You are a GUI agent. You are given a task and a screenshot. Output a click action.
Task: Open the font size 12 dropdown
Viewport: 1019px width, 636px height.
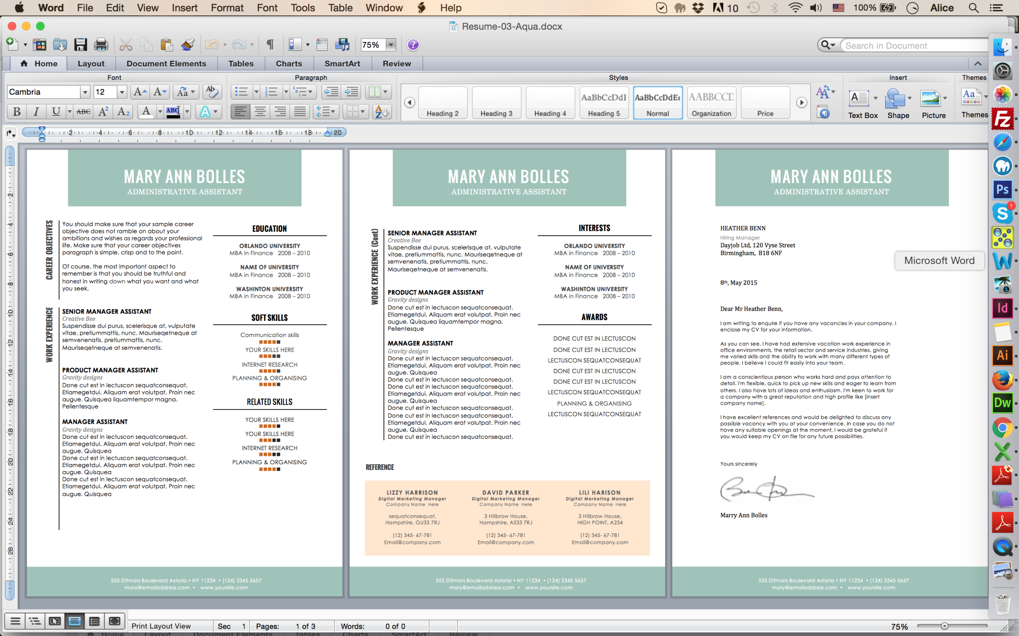122,92
